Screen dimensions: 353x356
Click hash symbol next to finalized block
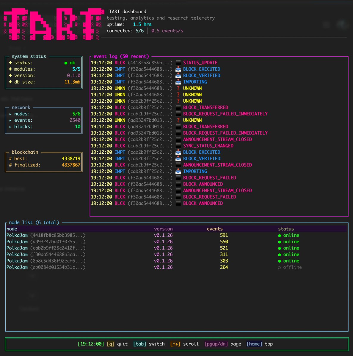(10, 165)
